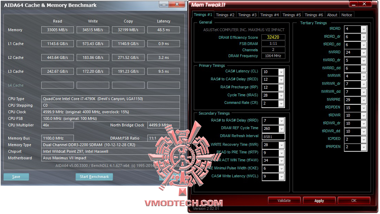Expand the tRDWR_dd dropdown
The height and width of the screenshot is (214, 380).
tap(363, 132)
